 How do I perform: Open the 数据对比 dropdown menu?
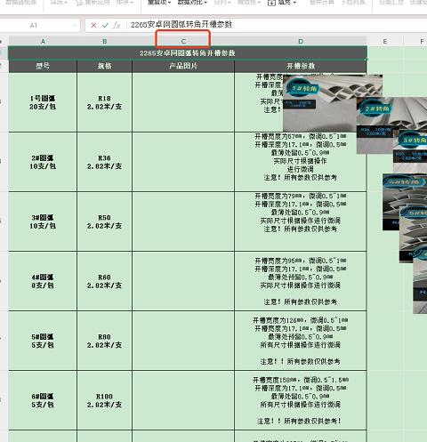192,3
